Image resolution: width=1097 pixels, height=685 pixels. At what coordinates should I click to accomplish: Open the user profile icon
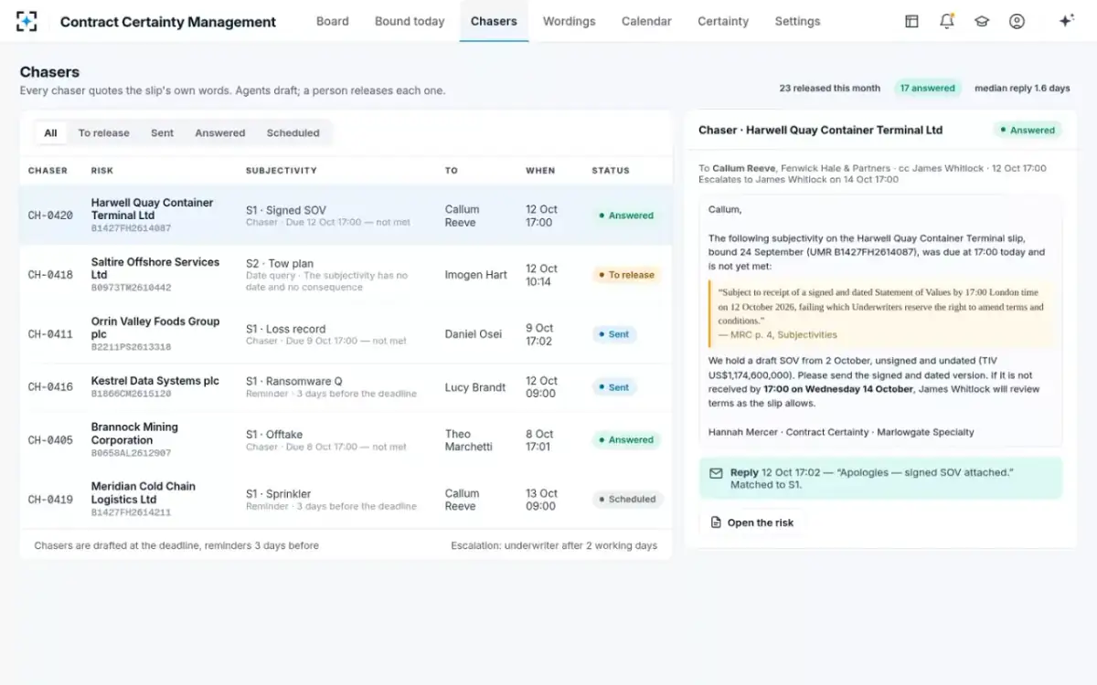tap(1017, 21)
